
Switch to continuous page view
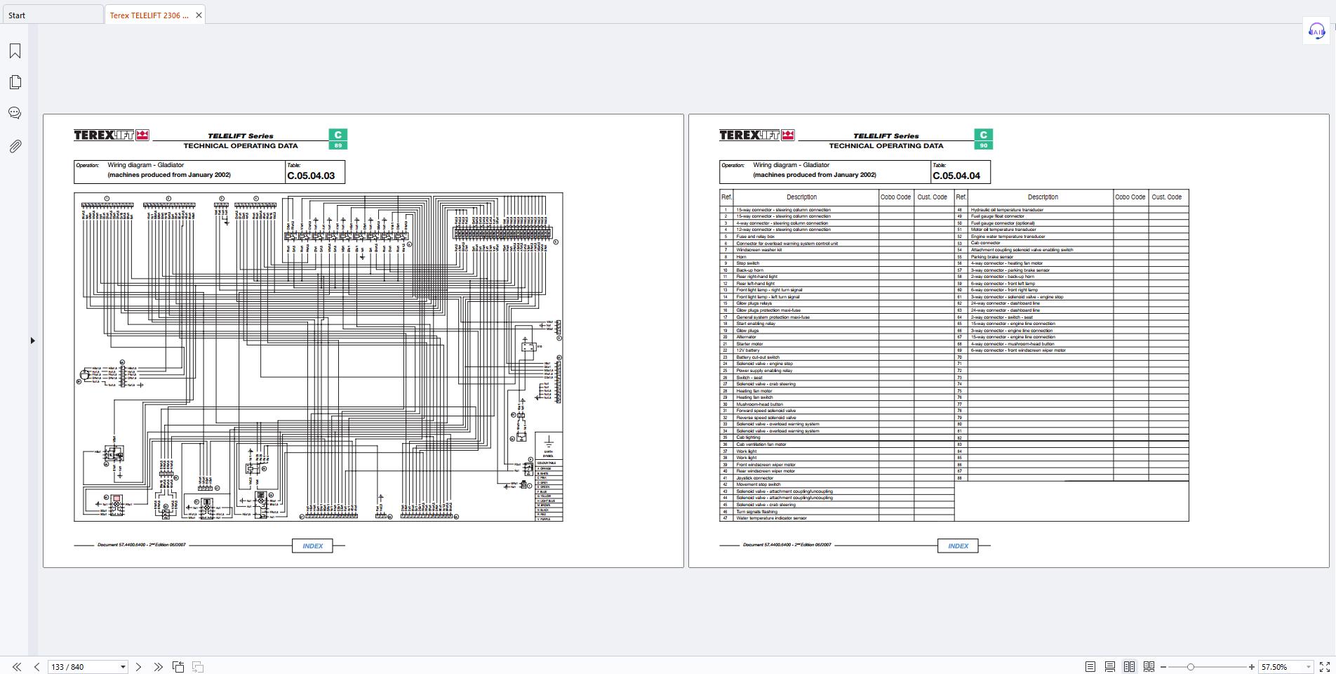point(1109,667)
